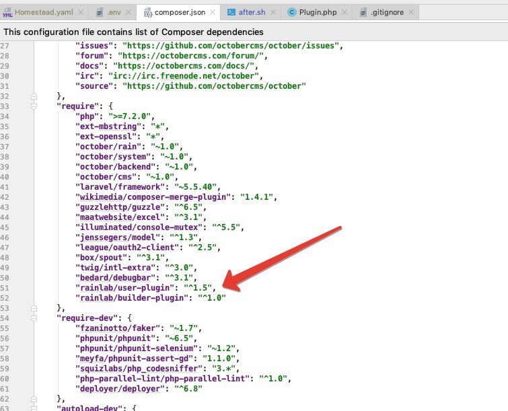Screen dimensions: 508x411
Task: Open the Plugin.php tab
Action: point(318,12)
